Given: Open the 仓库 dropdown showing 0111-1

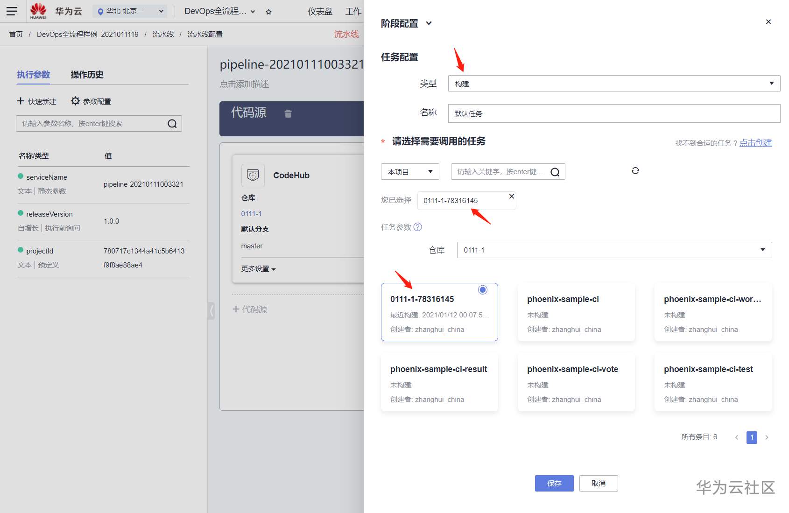Looking at the screenshot, I should [x=614, y=250].
